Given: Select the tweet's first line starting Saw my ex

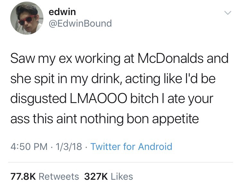Looking at the screenshot, I should [120, 59].
